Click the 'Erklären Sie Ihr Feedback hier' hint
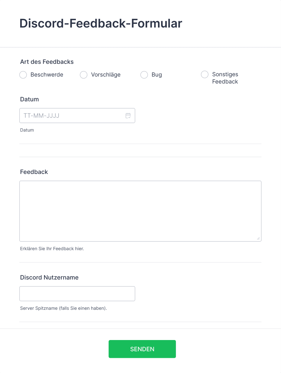281x373 pixels. point(52,249)
